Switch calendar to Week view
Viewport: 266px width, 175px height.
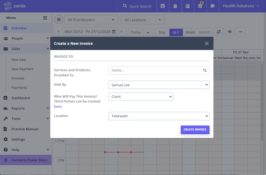click(190, 32)
